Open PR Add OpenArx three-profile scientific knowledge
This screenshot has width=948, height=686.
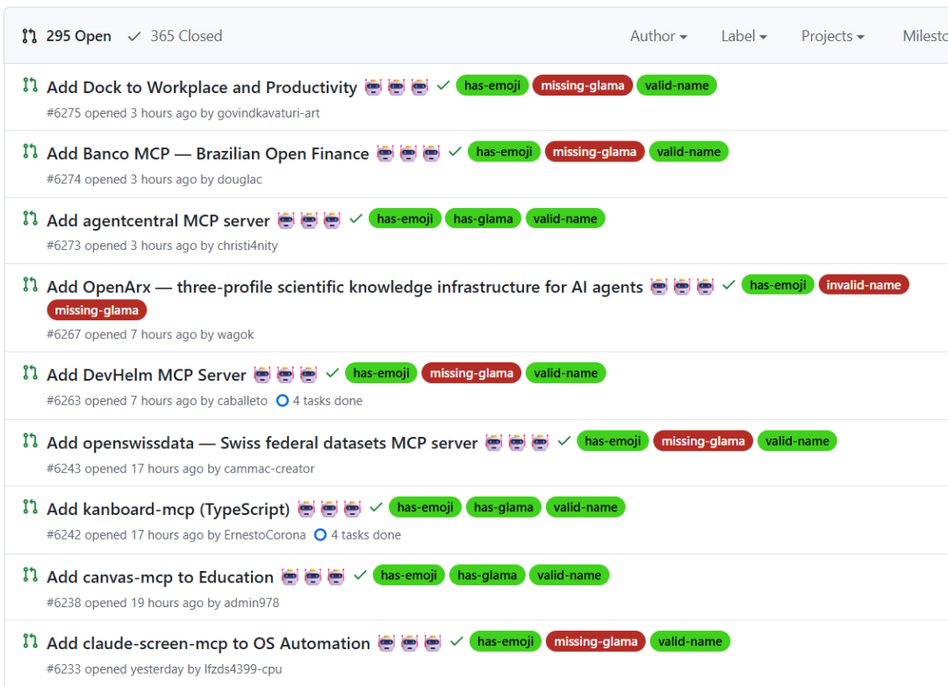click(345, 287)
